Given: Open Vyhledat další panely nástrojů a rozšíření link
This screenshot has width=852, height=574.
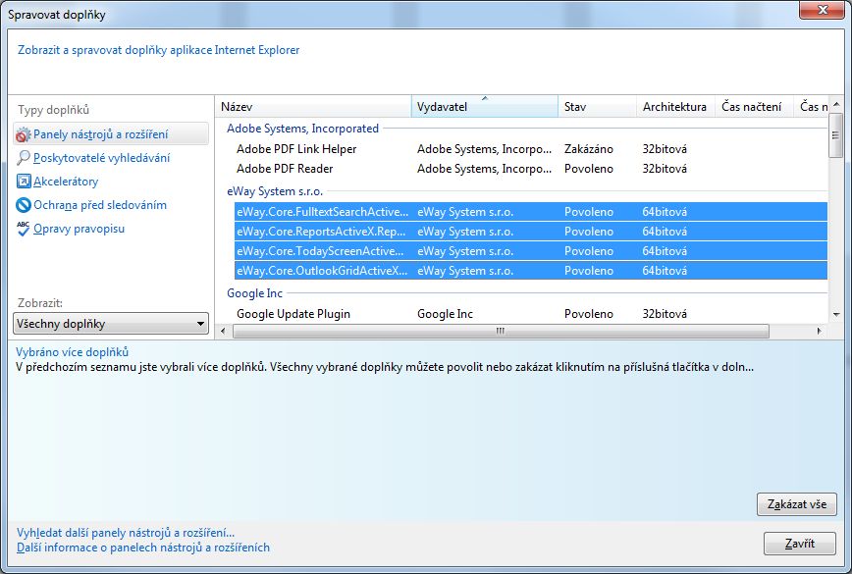Looking at the screenshot, I should click(126, 533).
